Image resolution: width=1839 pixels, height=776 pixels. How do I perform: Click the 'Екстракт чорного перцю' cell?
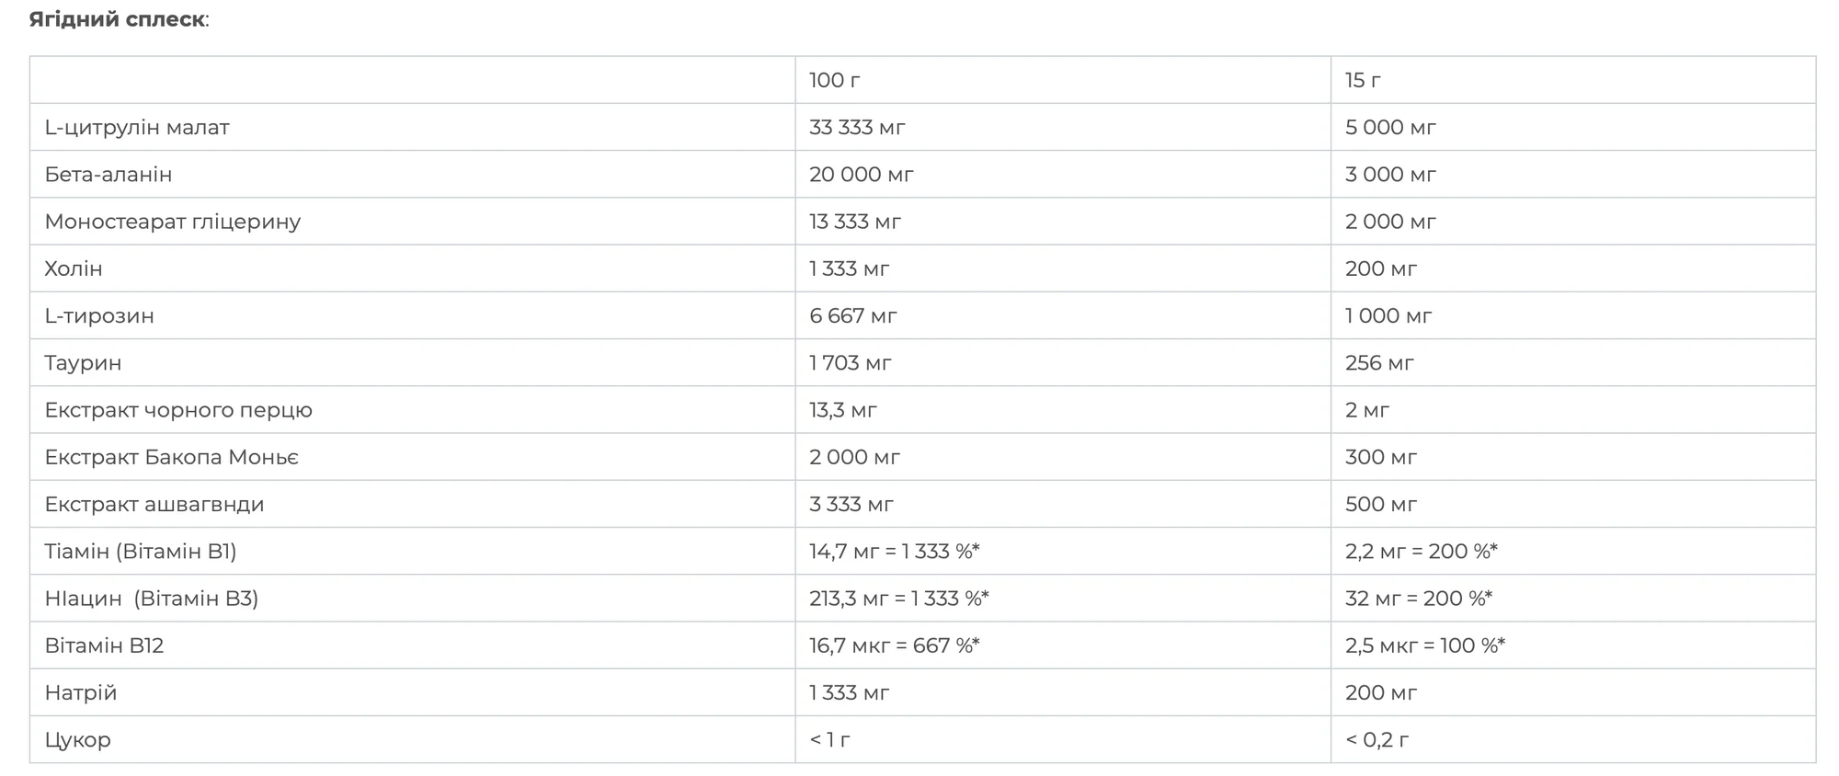pos(412,410)
